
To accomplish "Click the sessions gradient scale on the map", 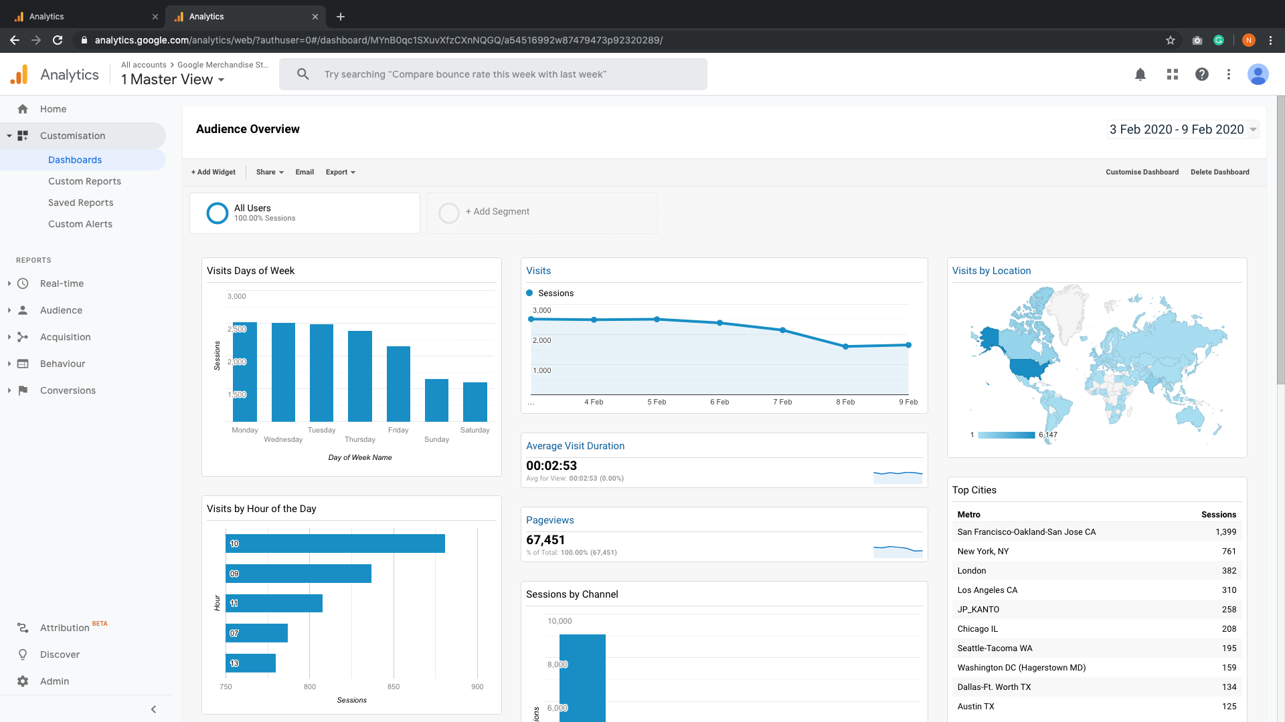I will pyautogui.click(x=1006, y=435).
